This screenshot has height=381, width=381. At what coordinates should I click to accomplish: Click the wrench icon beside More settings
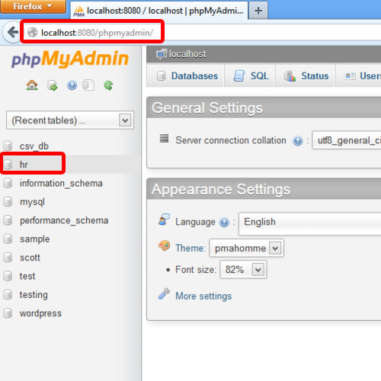click(x=164, y=294)
